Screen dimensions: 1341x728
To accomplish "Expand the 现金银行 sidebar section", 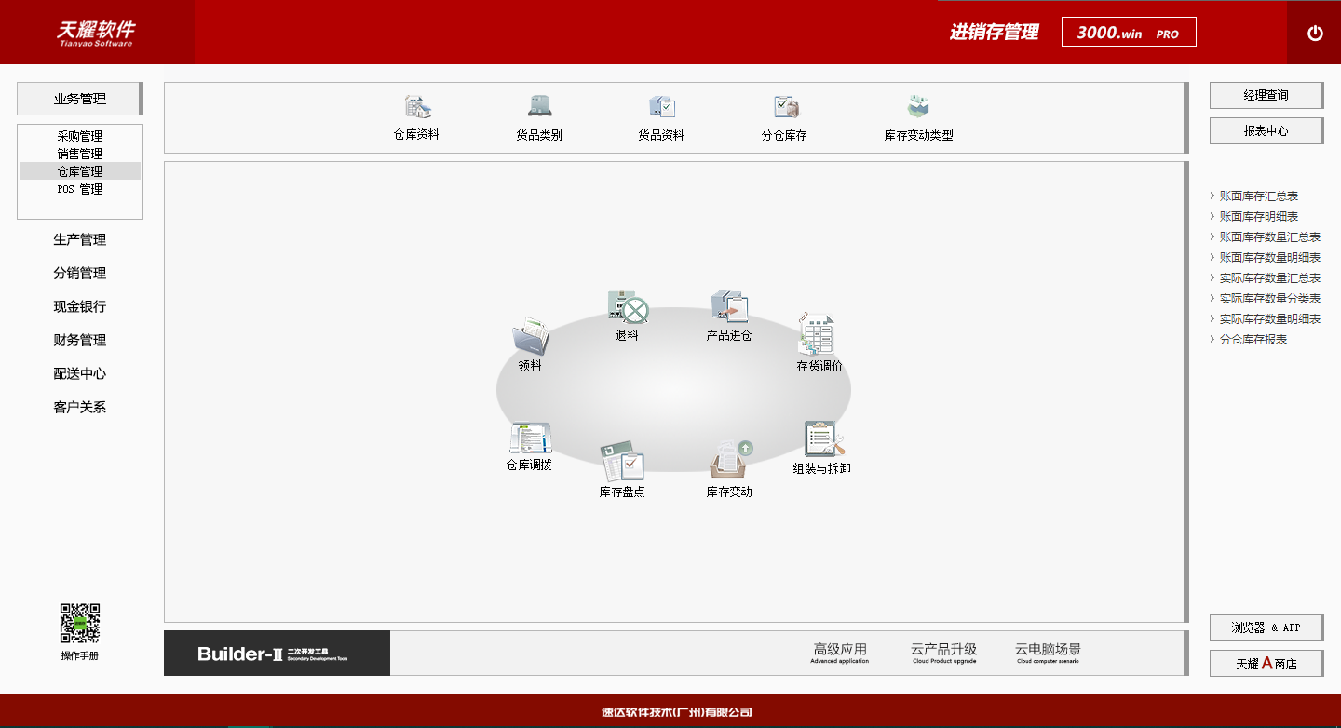I will (80, 307).
